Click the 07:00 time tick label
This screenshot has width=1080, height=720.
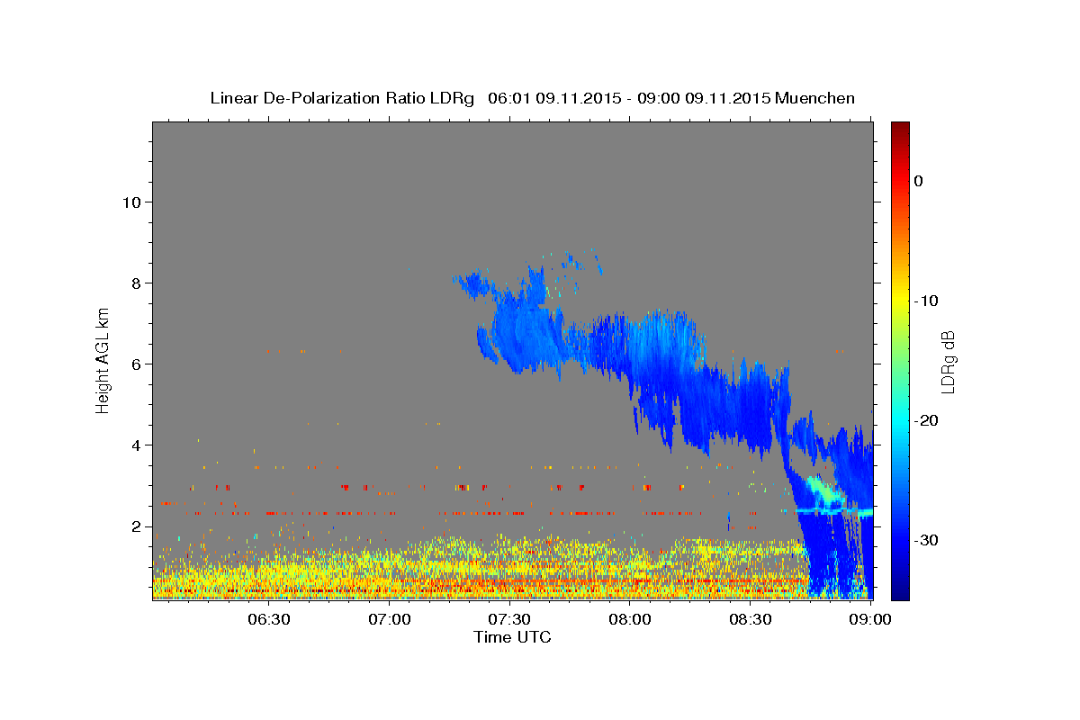390,619
